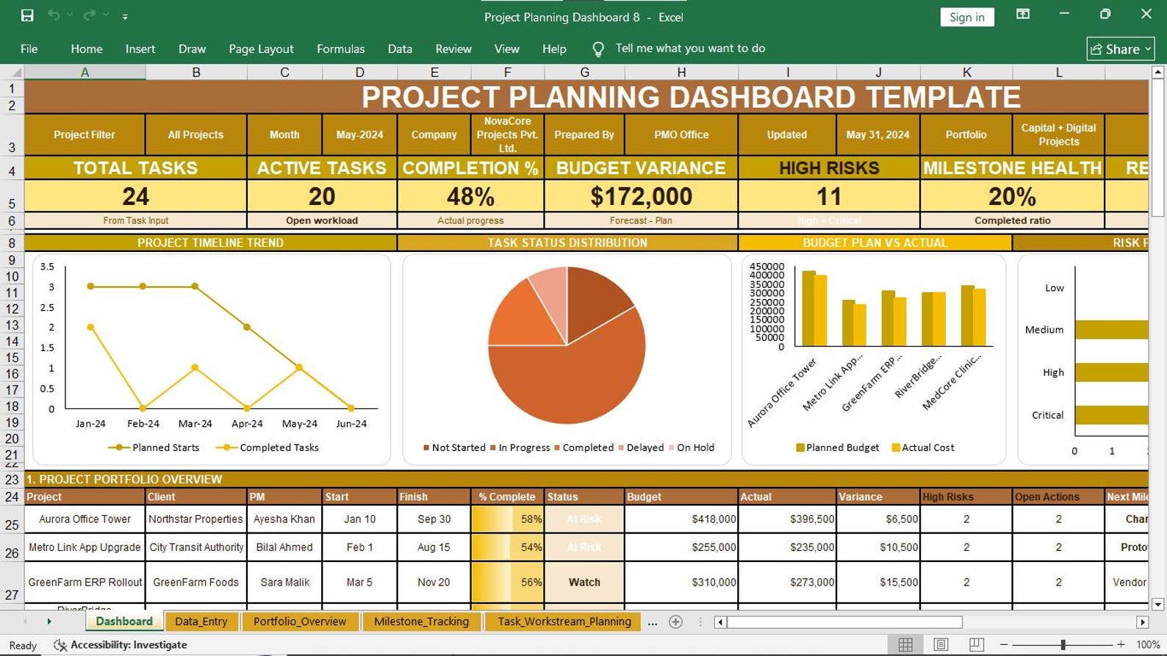The image size is (1167, 656).
Task: Click next sheet navigation arrow
Action: 49,621
